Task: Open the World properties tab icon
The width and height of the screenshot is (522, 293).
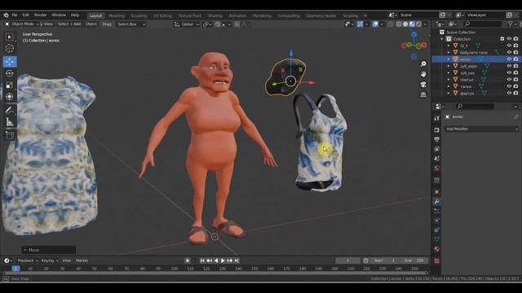Action: pyautogui.click(x=437, y=168)
